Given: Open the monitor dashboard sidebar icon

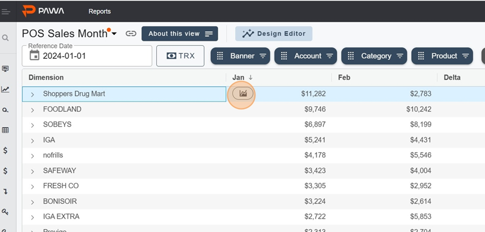Looking at the screenshot, I should pos(5,69).
